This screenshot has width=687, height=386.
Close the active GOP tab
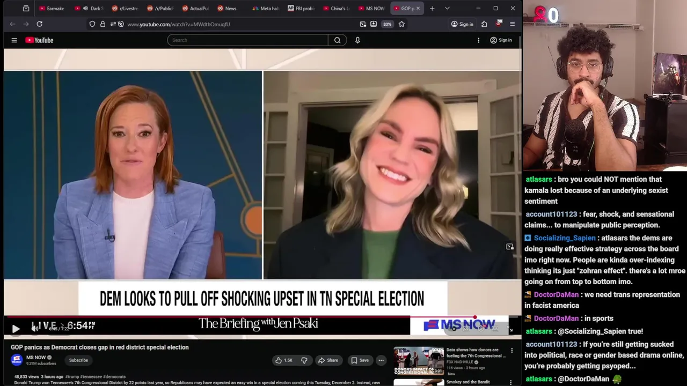418,9
